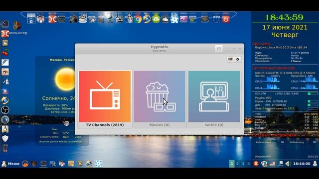Viewport: 319px width, 179px height.
Task: Click the Hypnotix titlebar fullscreen-mode button
Action: coord(219,49)
